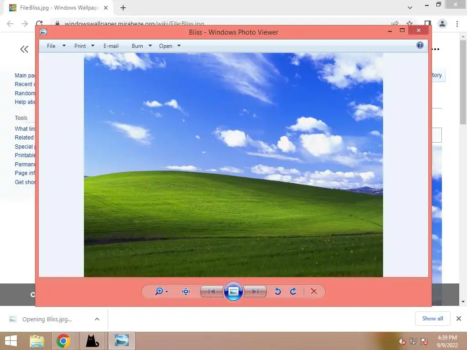This screenshot has width=467, height=350.
Task: Open Recent changes wiki link
Action: [25, 84]
